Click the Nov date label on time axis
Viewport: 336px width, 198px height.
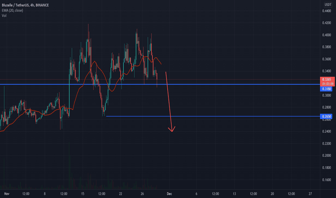tap(6, 194)
